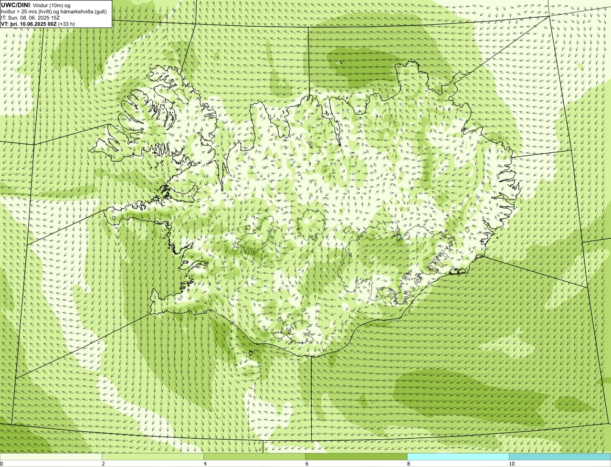
Task: Click the '10' scale label
Action: 511,464
